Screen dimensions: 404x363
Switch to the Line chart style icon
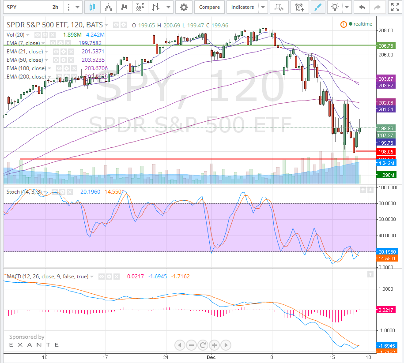click(x=108, y=7)
